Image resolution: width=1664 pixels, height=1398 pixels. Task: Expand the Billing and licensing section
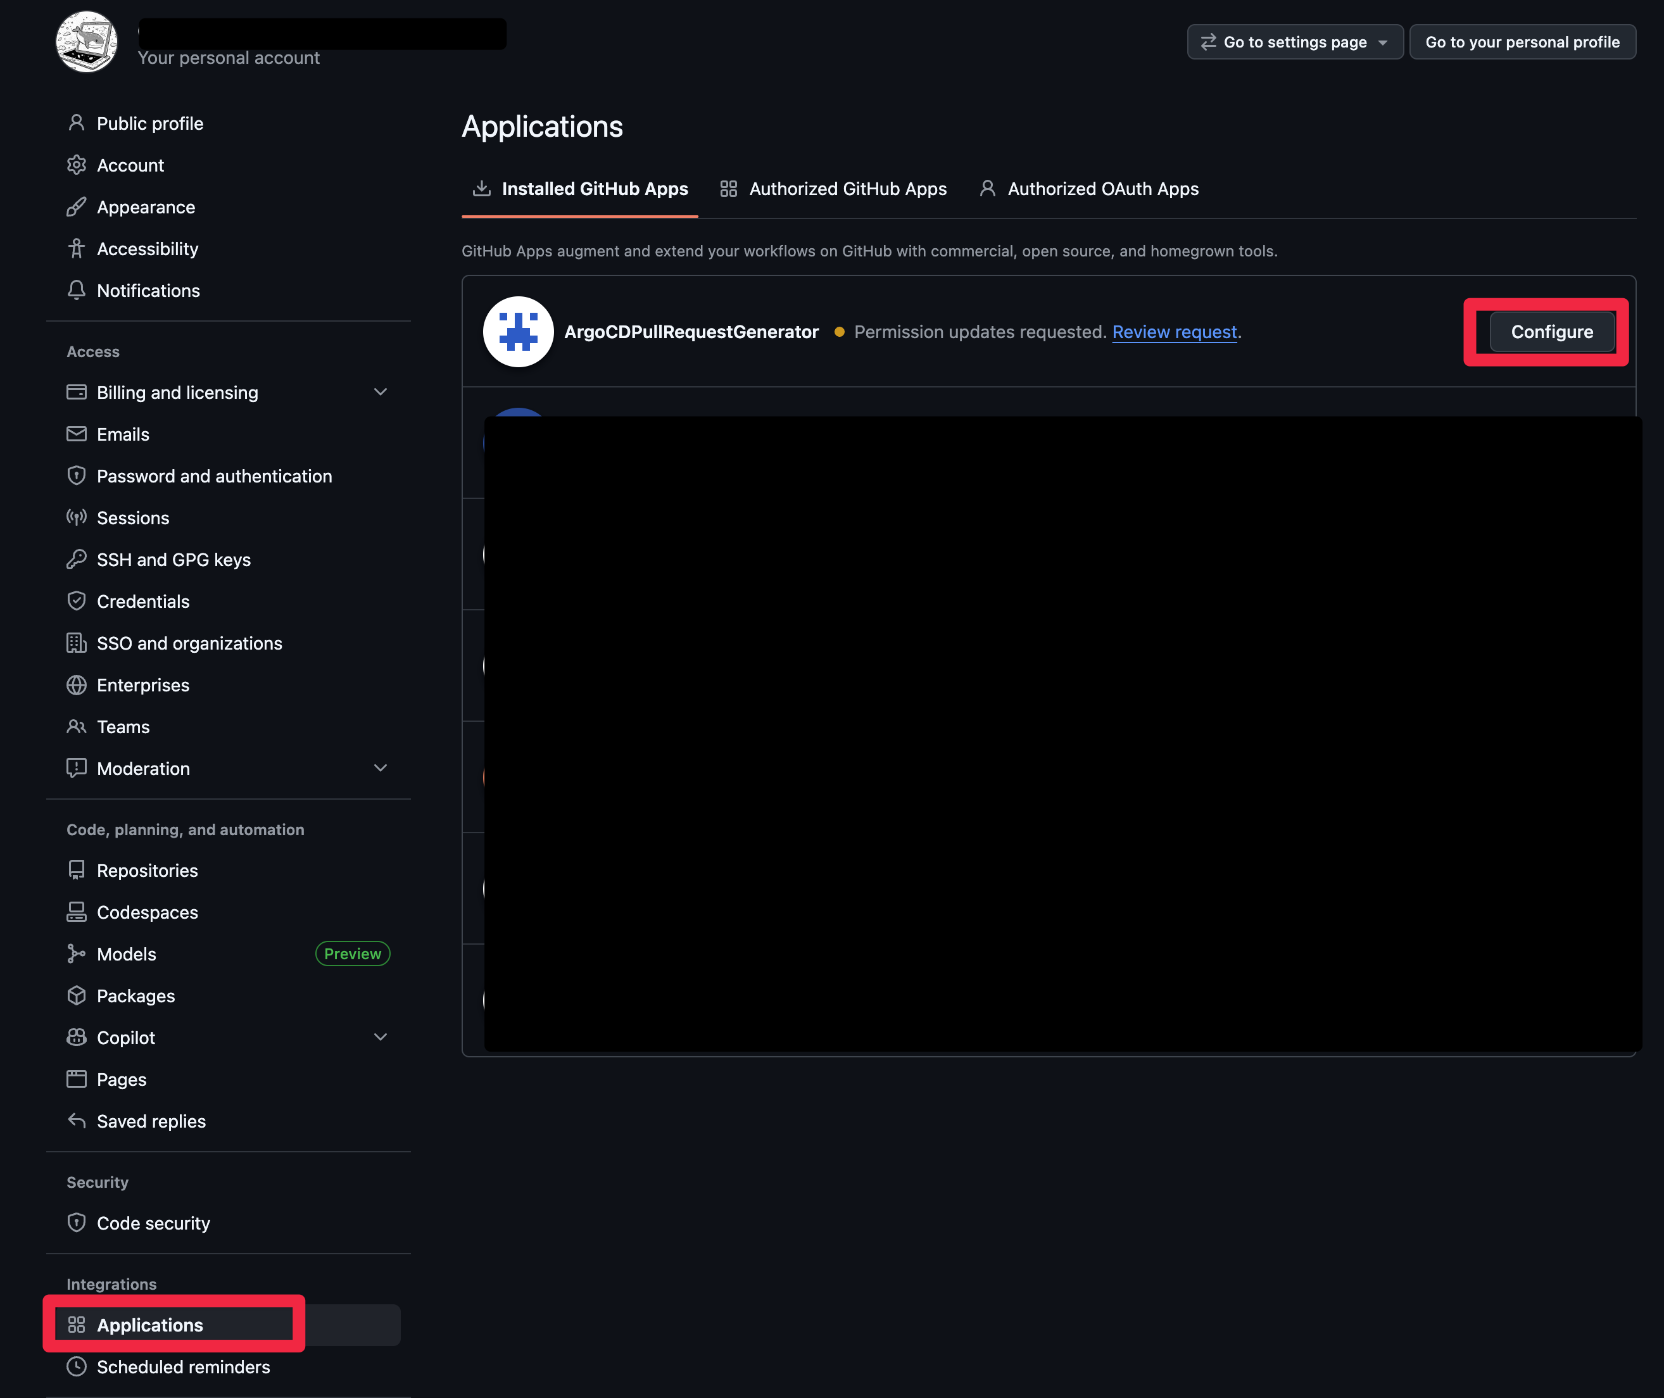[381, 393]
